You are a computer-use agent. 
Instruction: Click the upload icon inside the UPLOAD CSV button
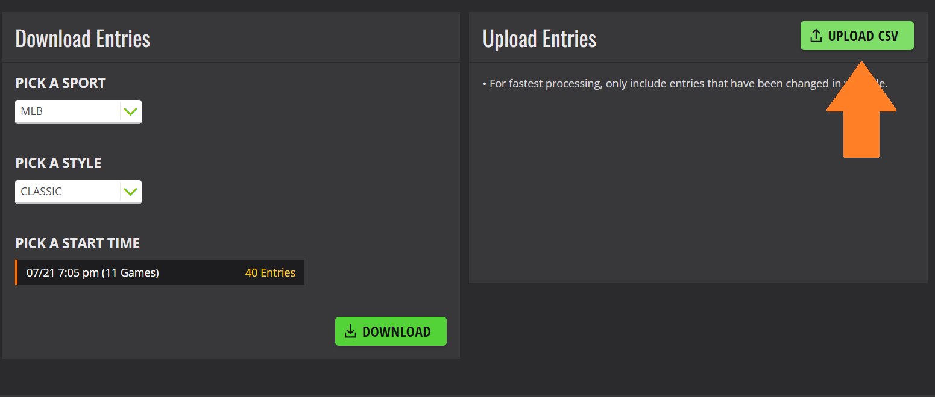click(x=817, y=36)
